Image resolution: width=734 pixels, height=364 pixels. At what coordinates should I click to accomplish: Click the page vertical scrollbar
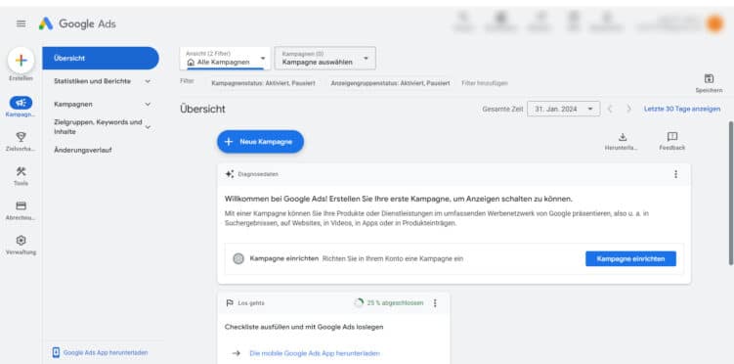click(x=730, y=193)
